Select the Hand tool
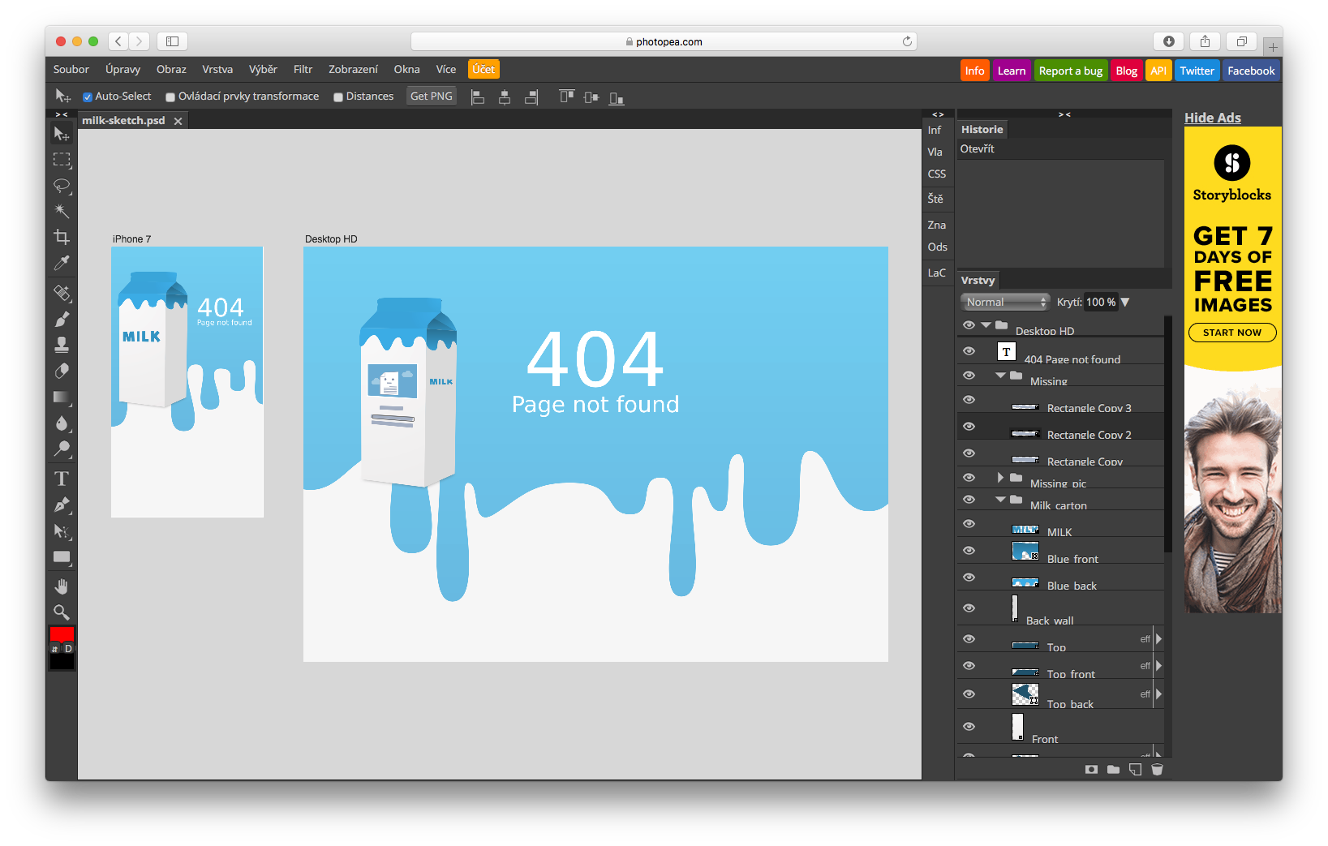This screenshot has height=846, width=1328. [62, 586]
